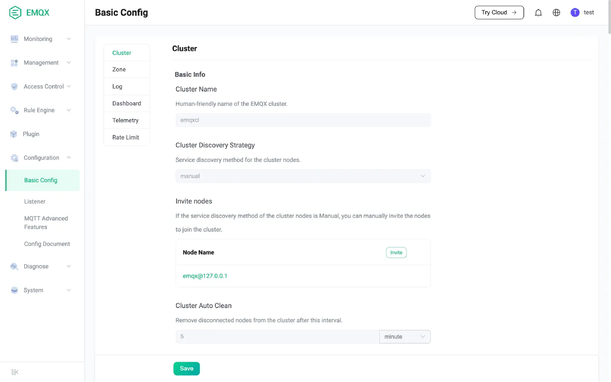This screenshot has width=611, height=382.
Task: Open the Listener menu item
Action: (35, 202)
